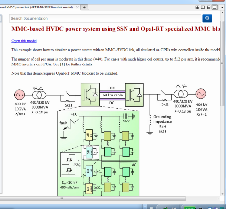This screenshot has height=209, width=226.
Task: Click the FR language indicator in taskbar
Action: click(x=151, y=208)
